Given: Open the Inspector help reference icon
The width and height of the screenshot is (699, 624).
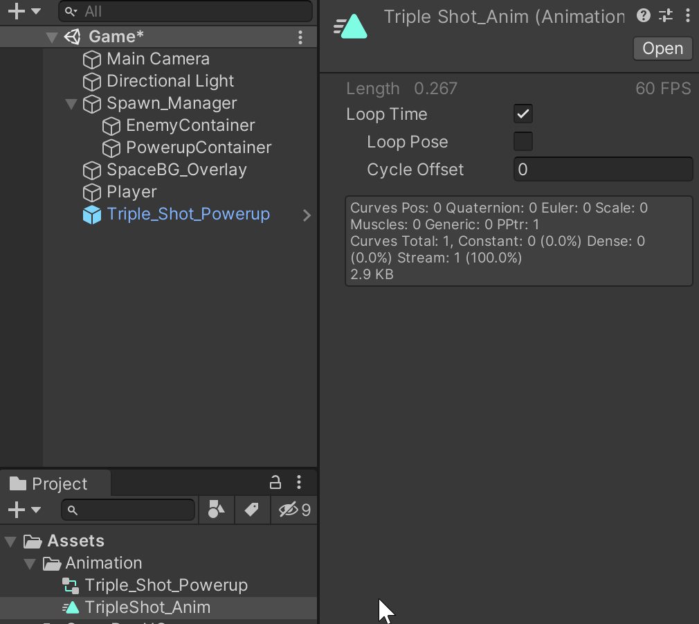Looking at the screenshot, I should tap(643, 16).
